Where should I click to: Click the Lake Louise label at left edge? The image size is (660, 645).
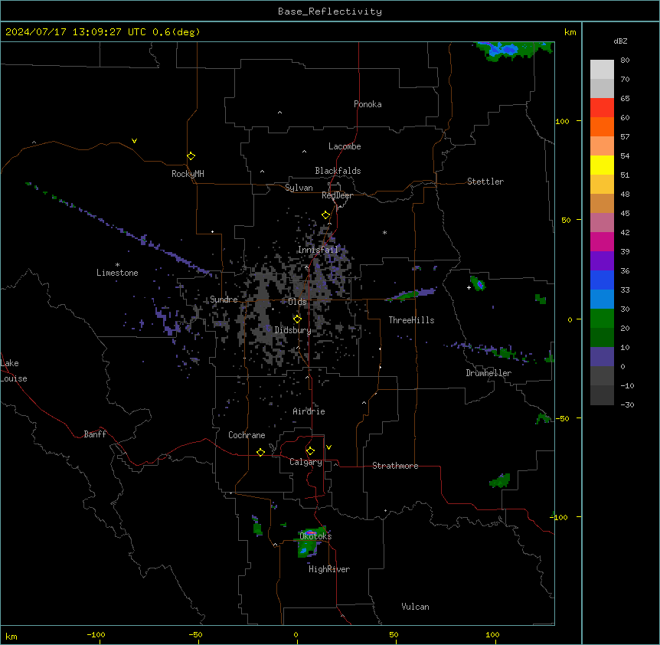[14, 371]
